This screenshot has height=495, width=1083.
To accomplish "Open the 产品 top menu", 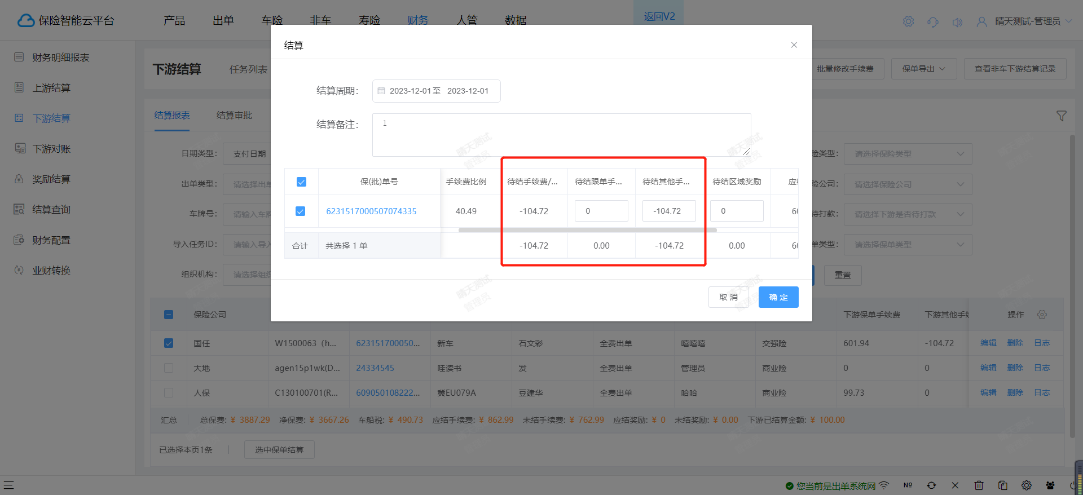I will (174, 20).
